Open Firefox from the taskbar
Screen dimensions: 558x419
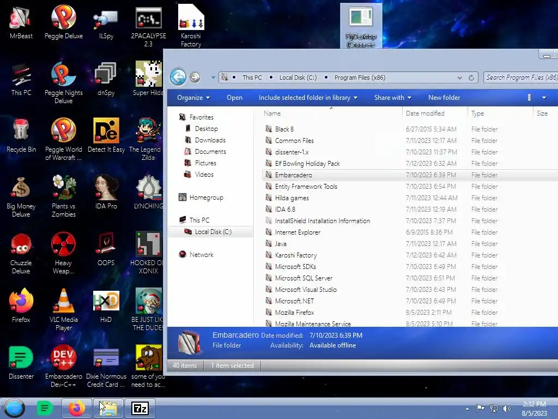[76, 408]
